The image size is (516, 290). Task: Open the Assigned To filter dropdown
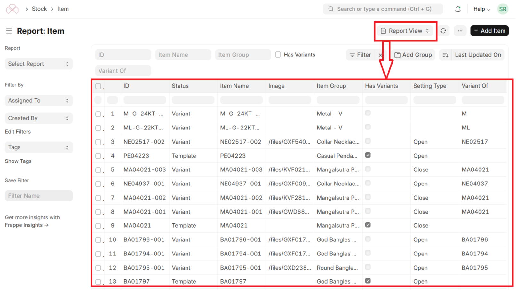click(x=39, y=100)
